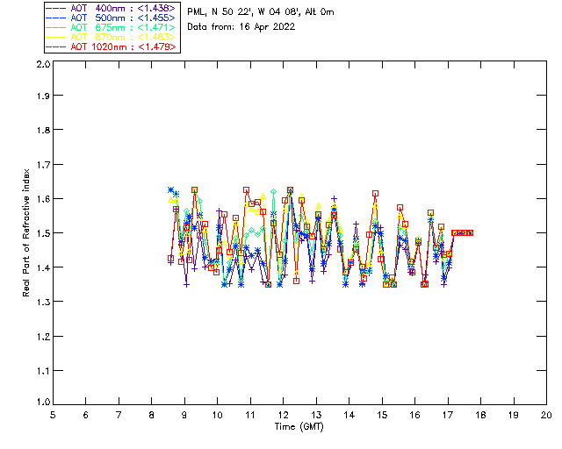
Task: Click the y-axis label 1.6
Action: (x=43, y=199)
